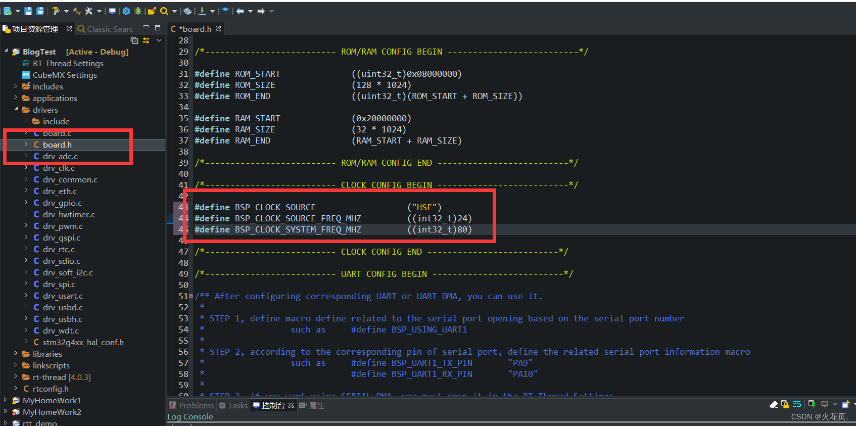Expand the libraries folder
The width and height of the screenshot is (856, 426).
16,353
